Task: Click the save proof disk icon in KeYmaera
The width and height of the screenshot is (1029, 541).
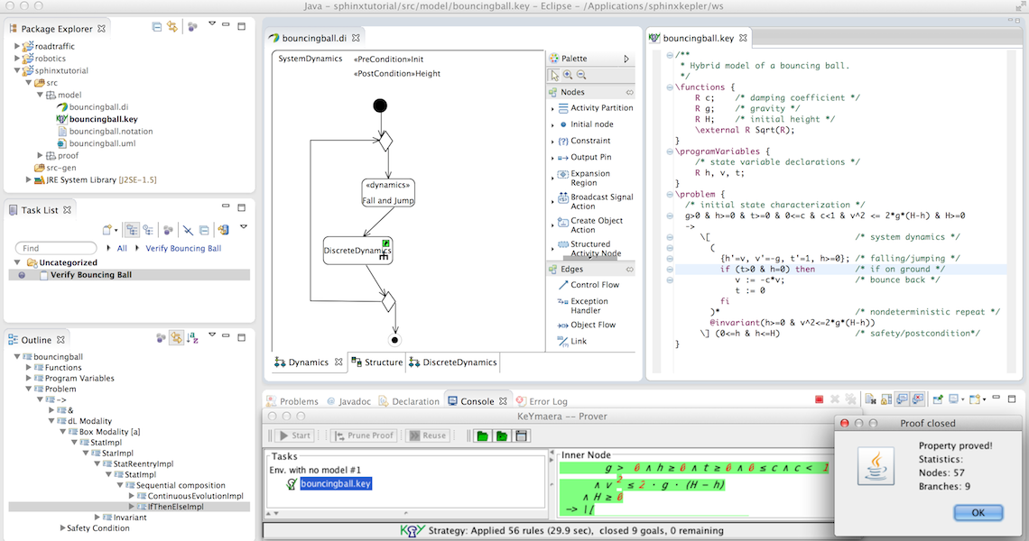Action: (x=518, y=436)
